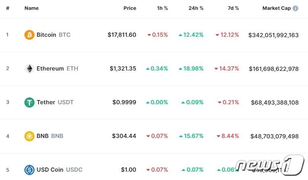Sort by the 1h % column header
Image resolution: width=308 pixels, height=180 pixels.
pos(162,8)
